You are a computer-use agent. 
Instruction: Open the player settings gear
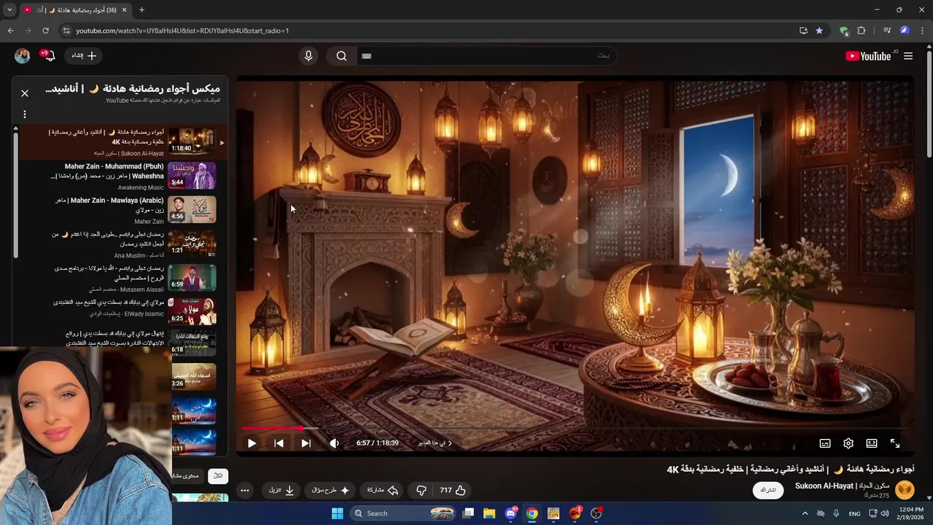tap(848, 443)
